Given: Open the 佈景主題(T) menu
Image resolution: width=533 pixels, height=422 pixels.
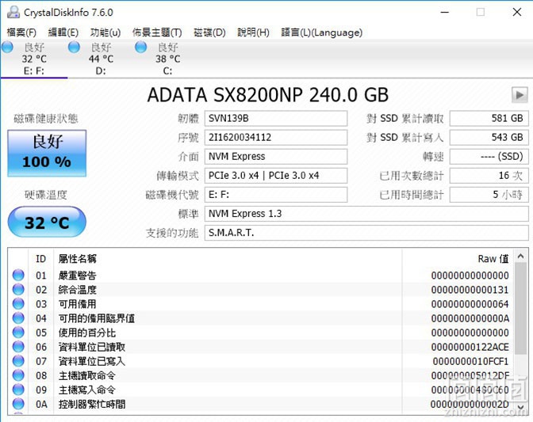Looking at the screenshot, I should tap(157, 32).
